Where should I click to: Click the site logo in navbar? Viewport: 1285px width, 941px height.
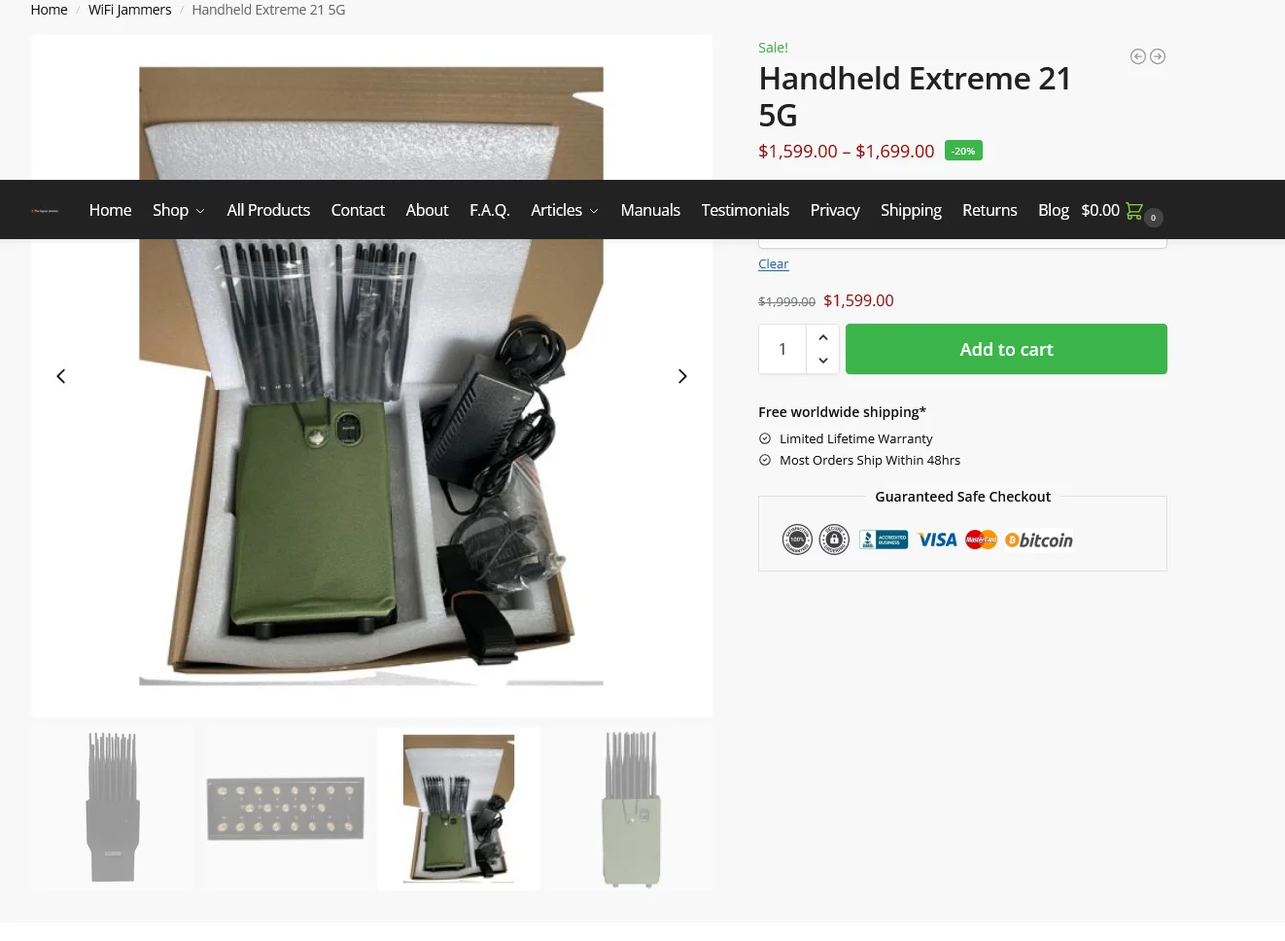coord(45,210)
